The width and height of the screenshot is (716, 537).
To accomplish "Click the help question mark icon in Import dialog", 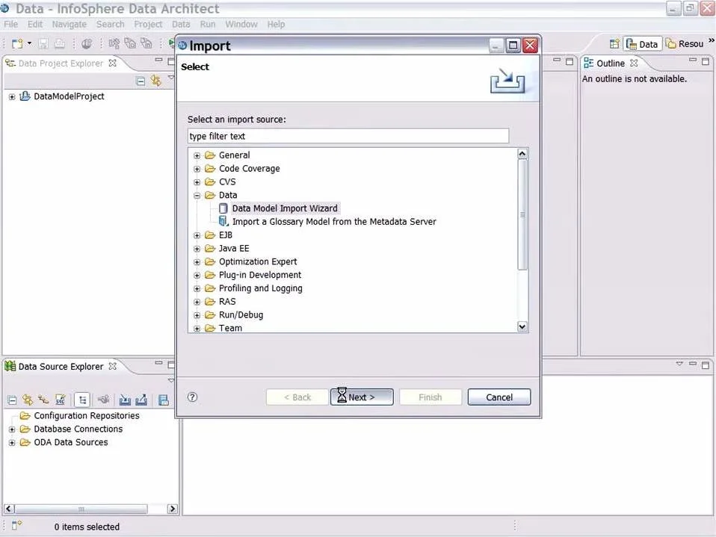I will (192, 397).
